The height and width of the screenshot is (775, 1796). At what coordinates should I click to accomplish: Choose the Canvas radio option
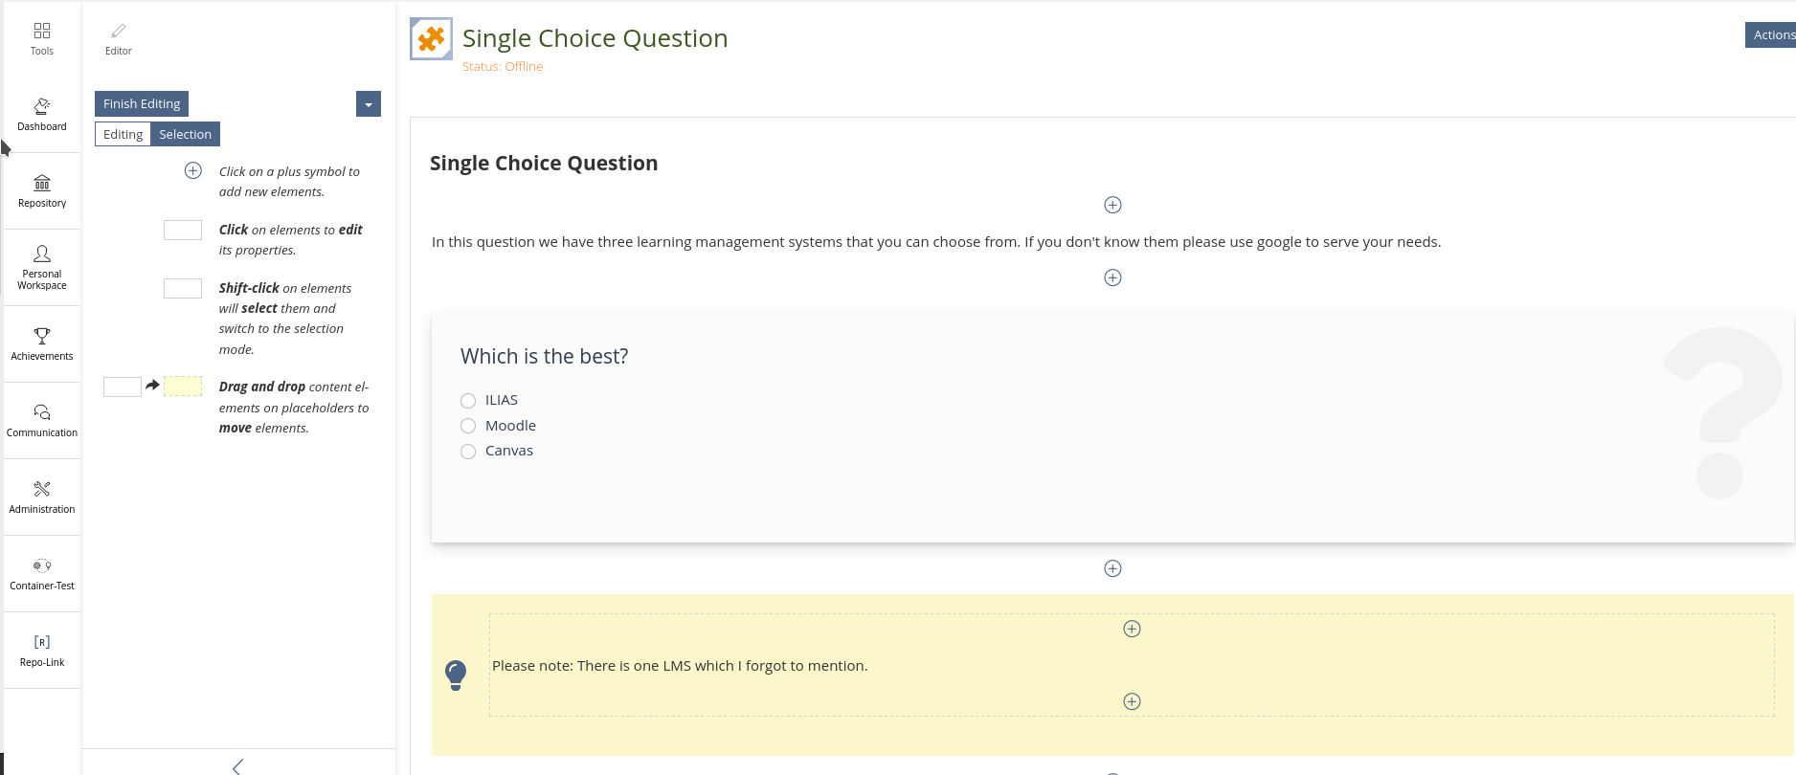coord(468,452)
